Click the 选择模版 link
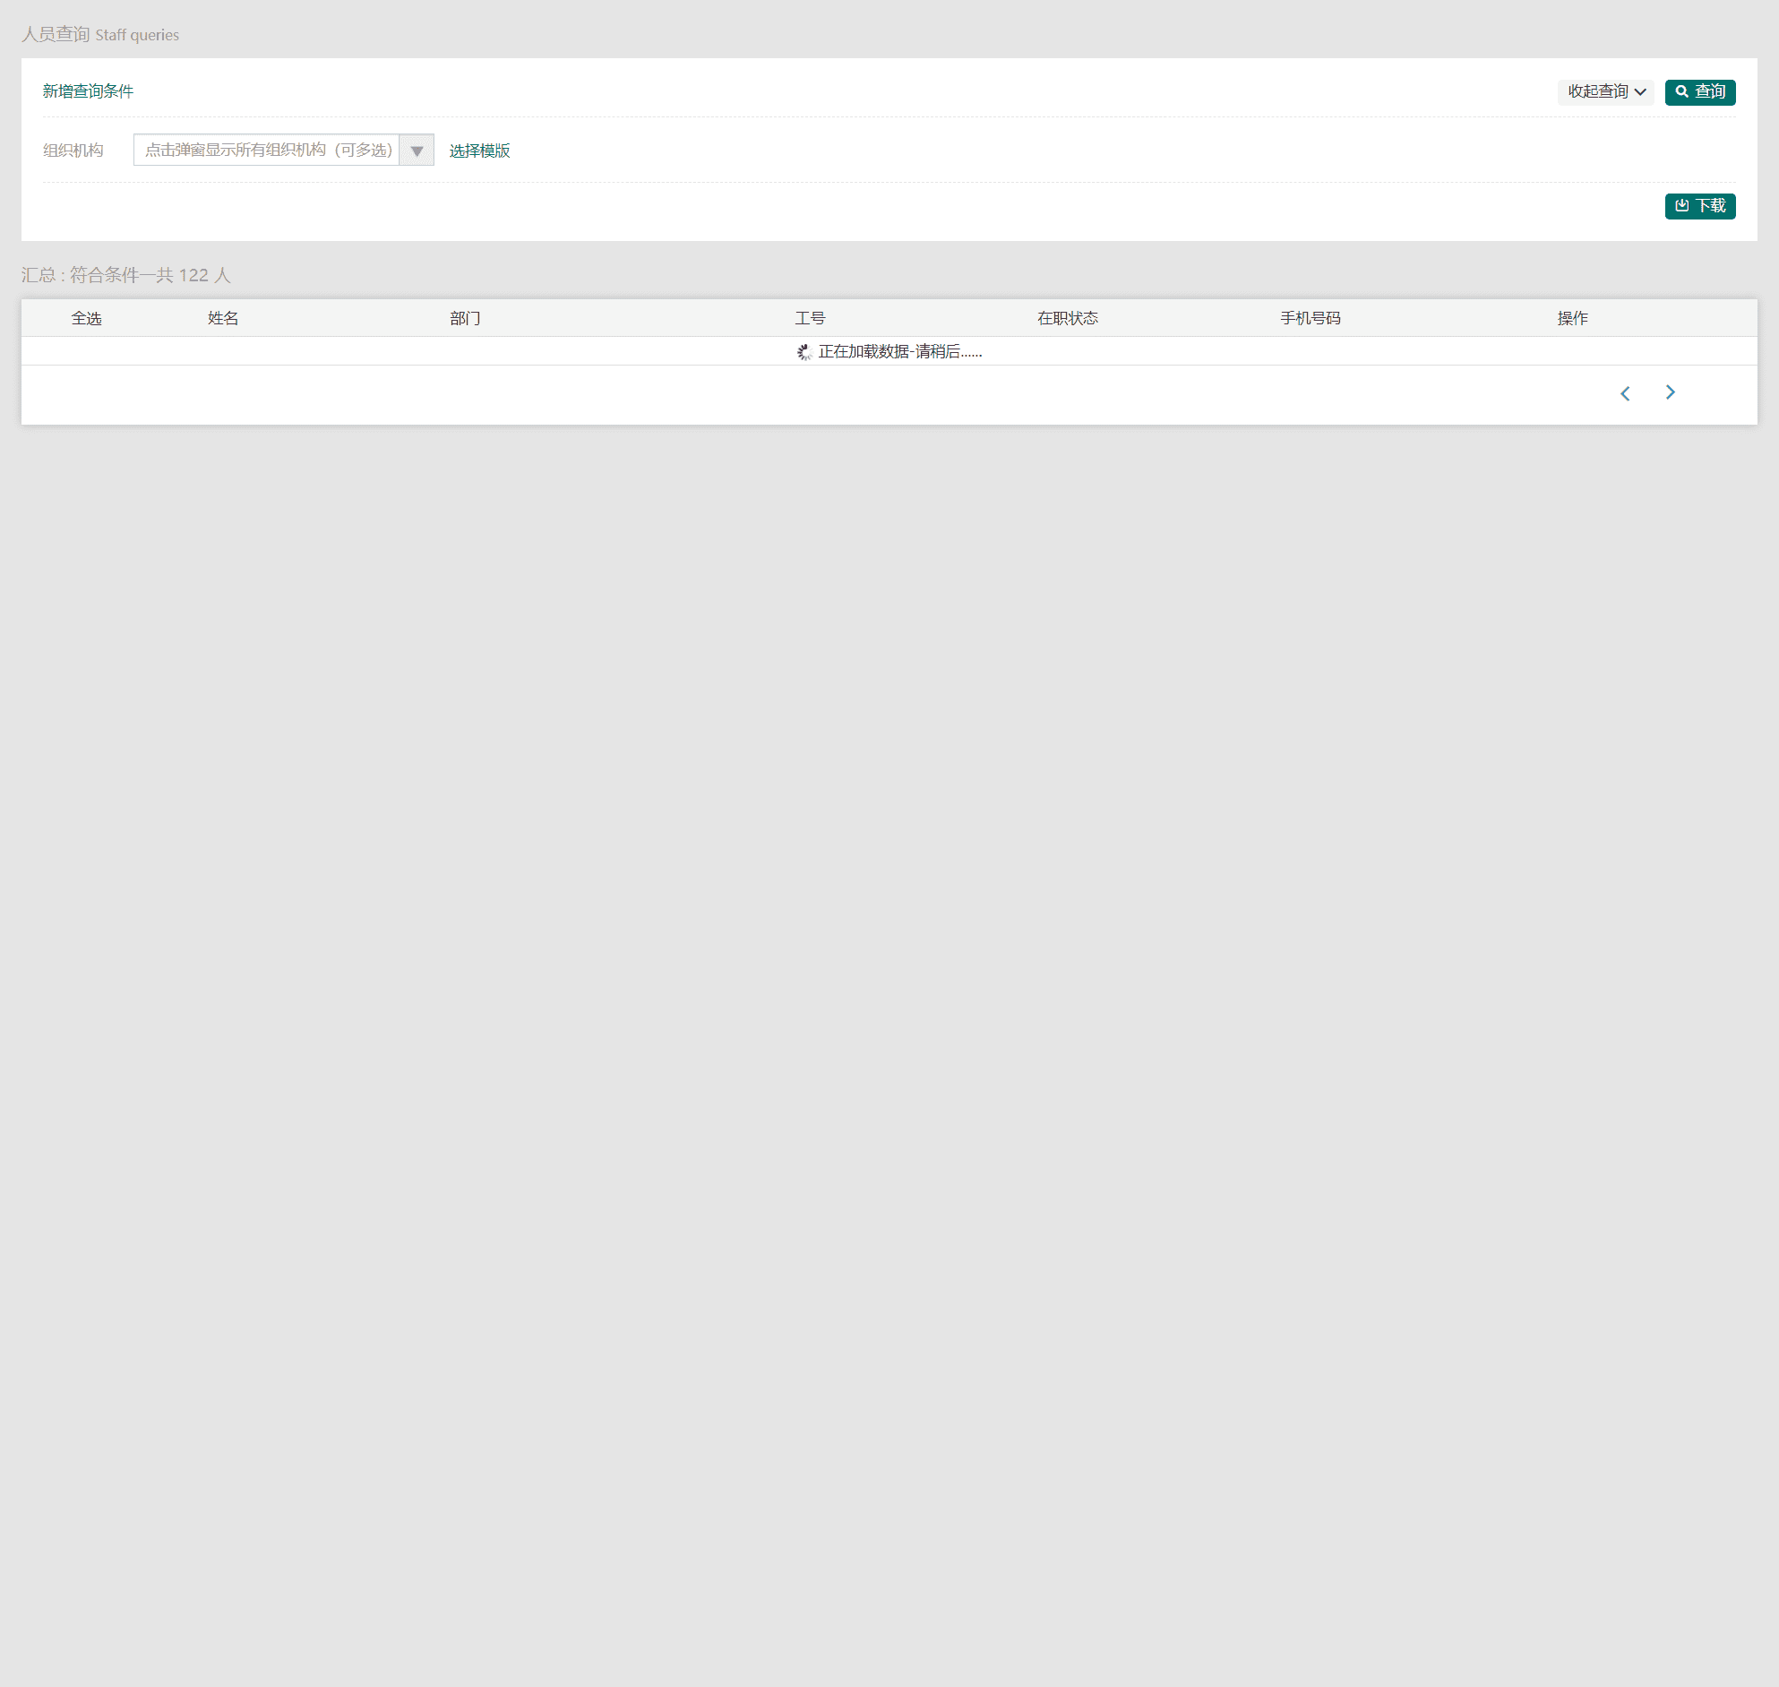 pos(479,151)
